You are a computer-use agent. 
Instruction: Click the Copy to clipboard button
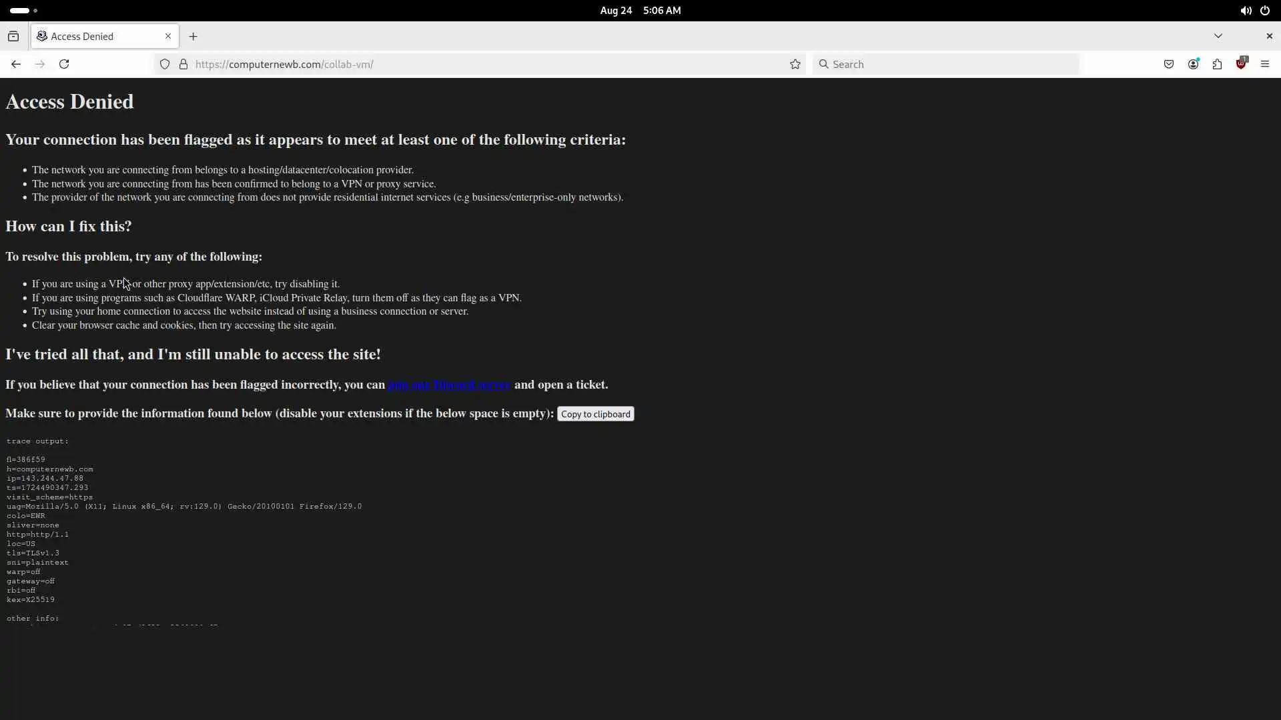(x=595, y=414)
